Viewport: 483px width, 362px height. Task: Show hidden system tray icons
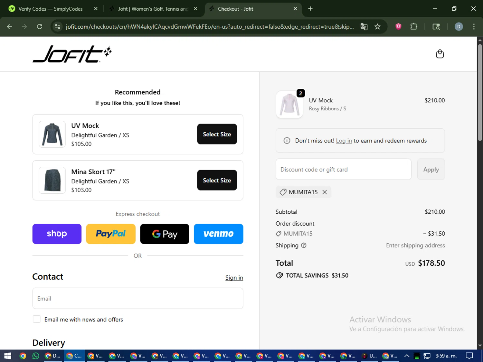pos(407,356)
